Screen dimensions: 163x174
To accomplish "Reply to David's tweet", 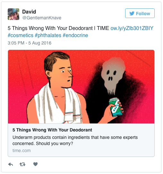I will [11, 164].
